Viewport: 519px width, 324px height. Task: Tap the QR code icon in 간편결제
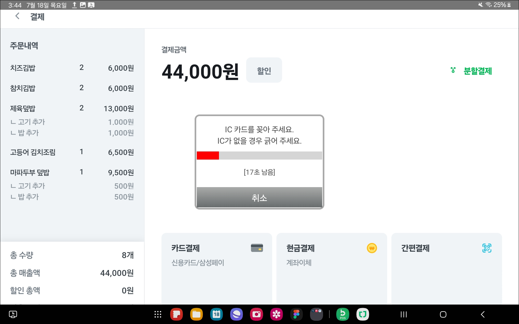coord(487,248)
